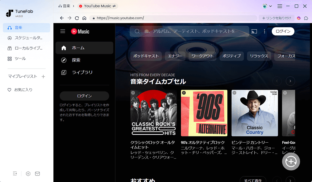Open the extensions puzzle icon
Screen dimensions: 312x182
[306, 18]
